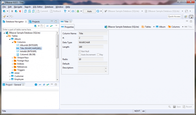Expand the Artist table node
196x115 pixels.
coord(10,73)
